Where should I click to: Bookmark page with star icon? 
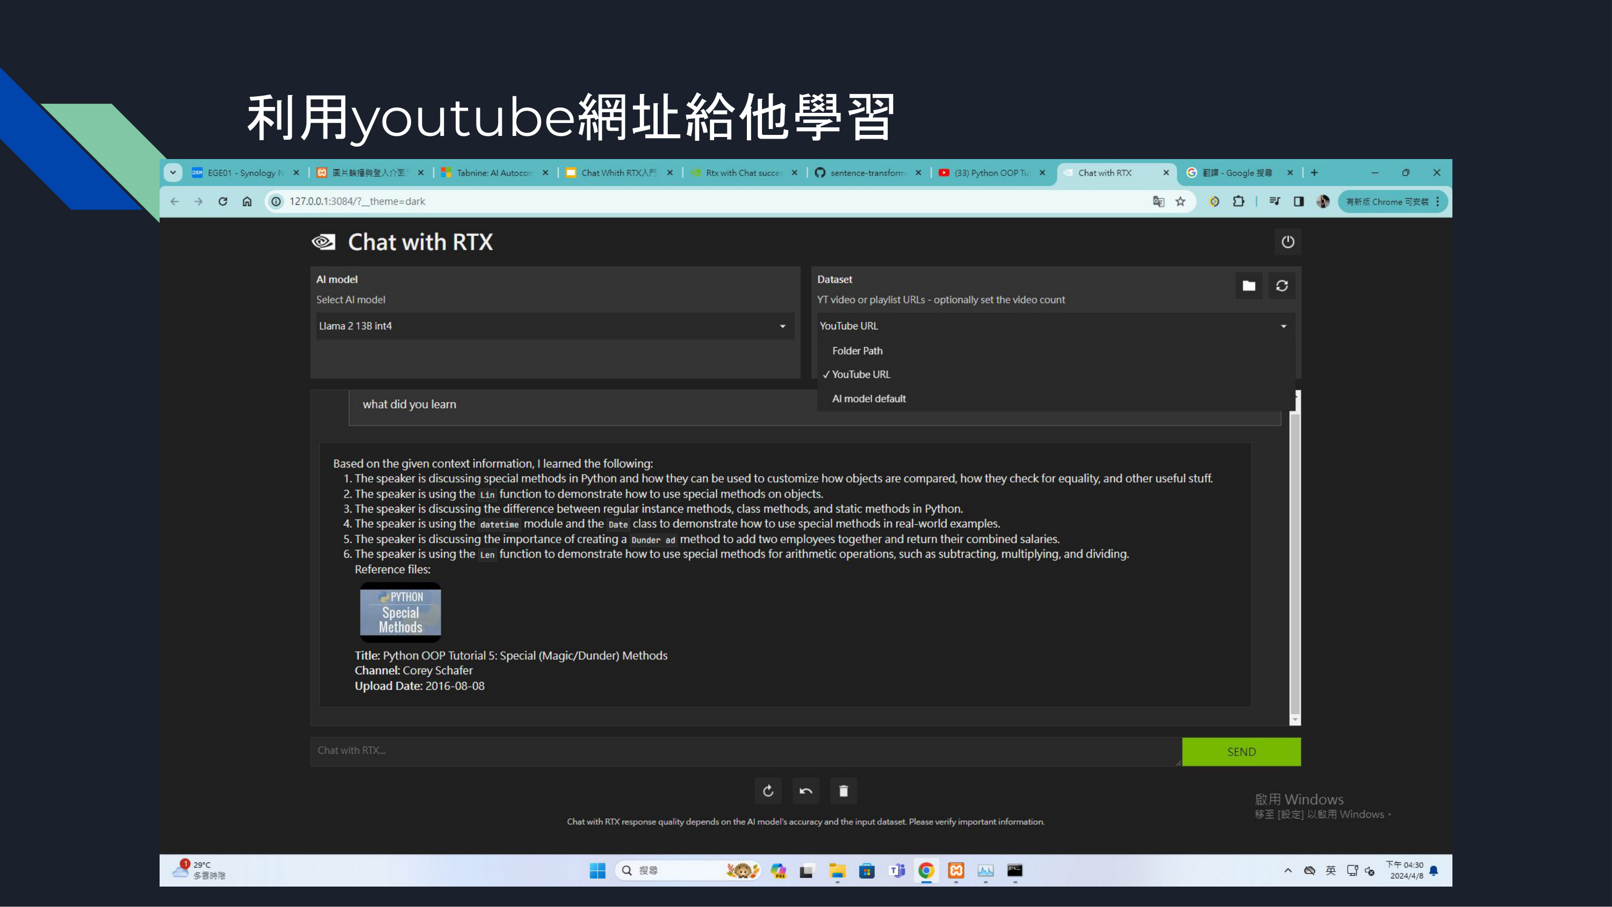click(1180, 201)
